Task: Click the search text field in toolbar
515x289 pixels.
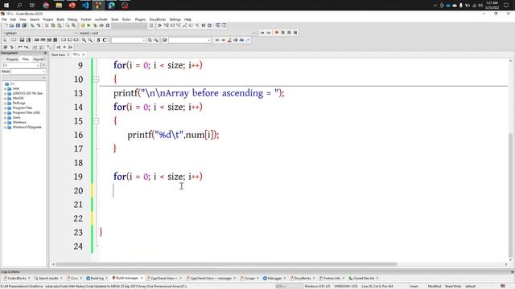Action: (x=128, y=40)
